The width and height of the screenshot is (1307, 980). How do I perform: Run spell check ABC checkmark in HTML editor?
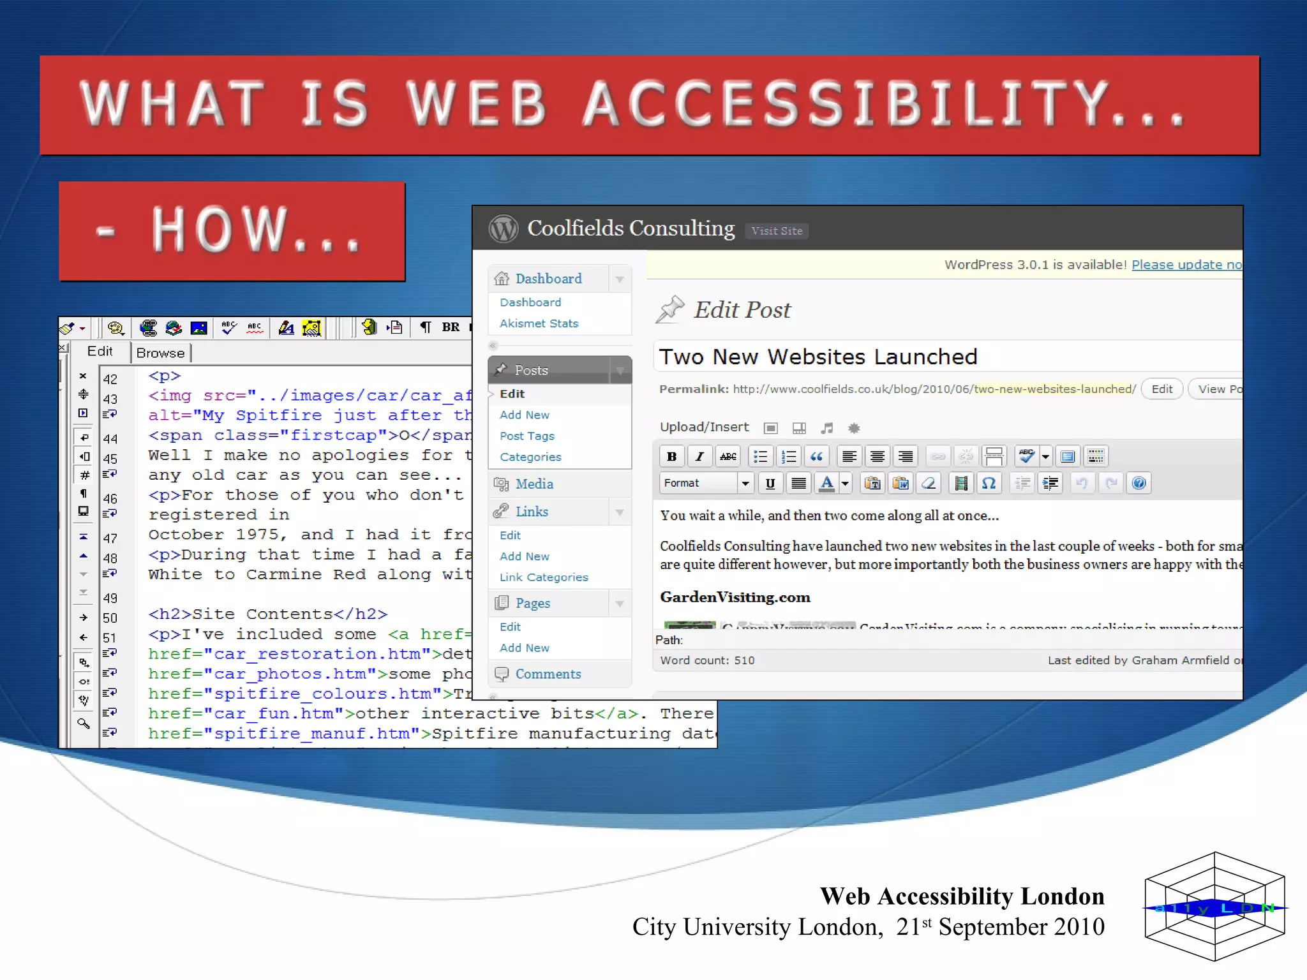click(228, 327)
